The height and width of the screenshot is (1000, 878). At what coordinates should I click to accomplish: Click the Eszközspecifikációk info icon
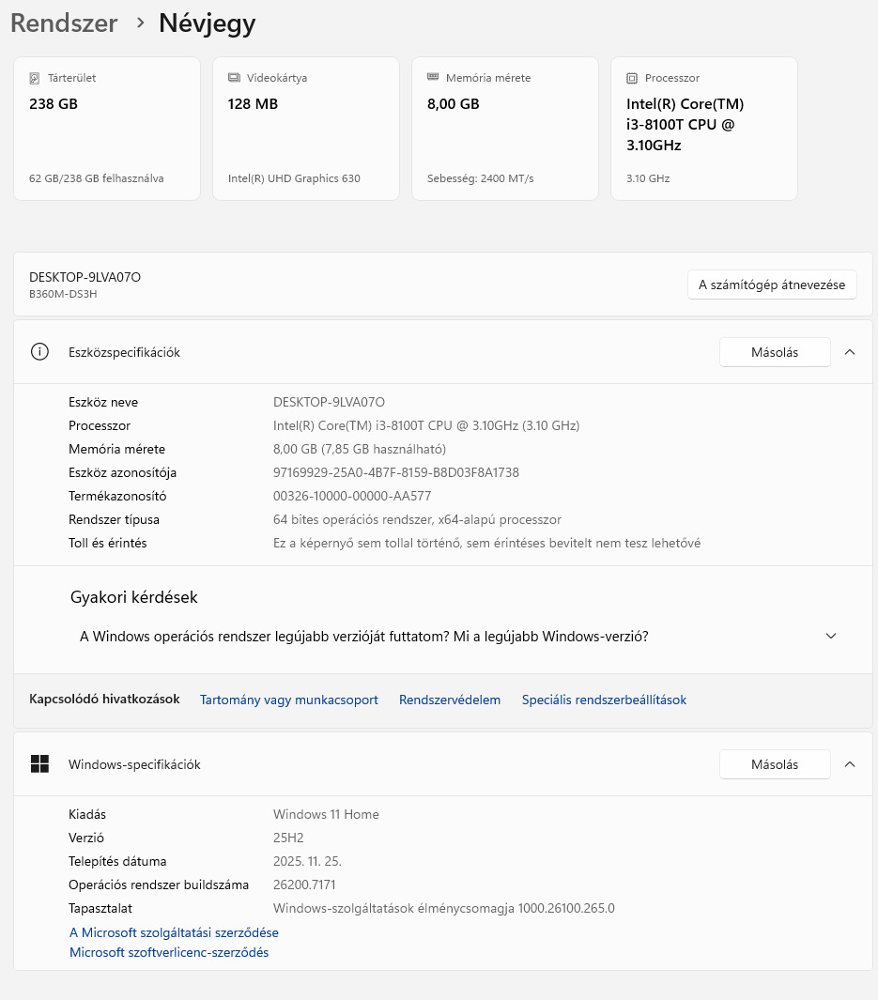pyautogui.click(x=39, y=352)
